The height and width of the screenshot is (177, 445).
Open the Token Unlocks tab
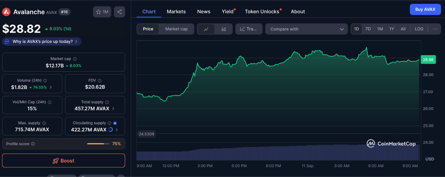click(262, 12)
